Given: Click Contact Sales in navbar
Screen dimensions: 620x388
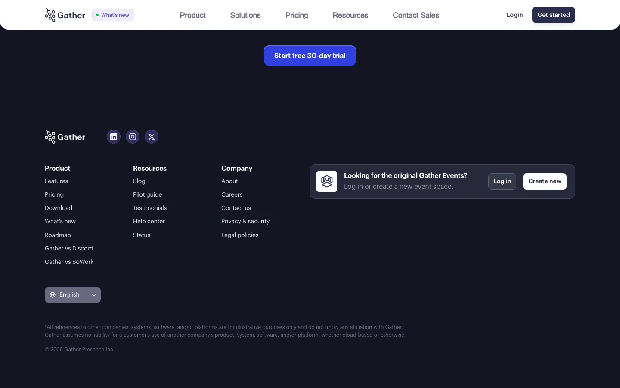Looking at the screenshot, I should pyautogui.click(x=416, y=15).
